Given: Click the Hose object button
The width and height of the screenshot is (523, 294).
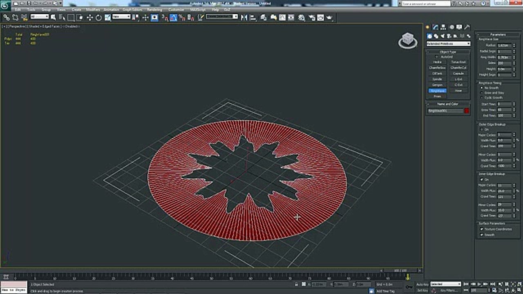Looking at the screenshot, I should 458,91.
